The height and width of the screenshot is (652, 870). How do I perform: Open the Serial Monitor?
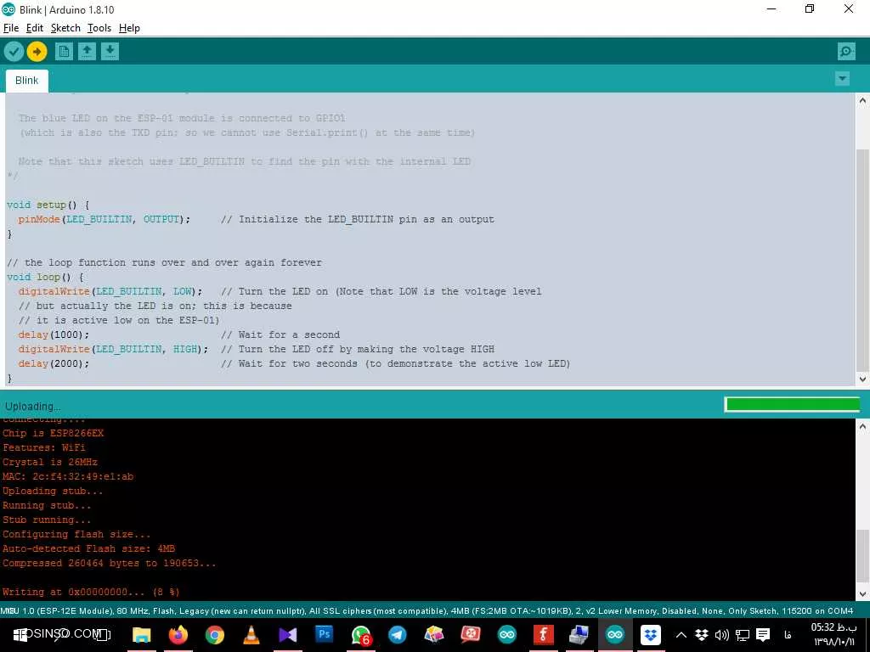(846, 52)
